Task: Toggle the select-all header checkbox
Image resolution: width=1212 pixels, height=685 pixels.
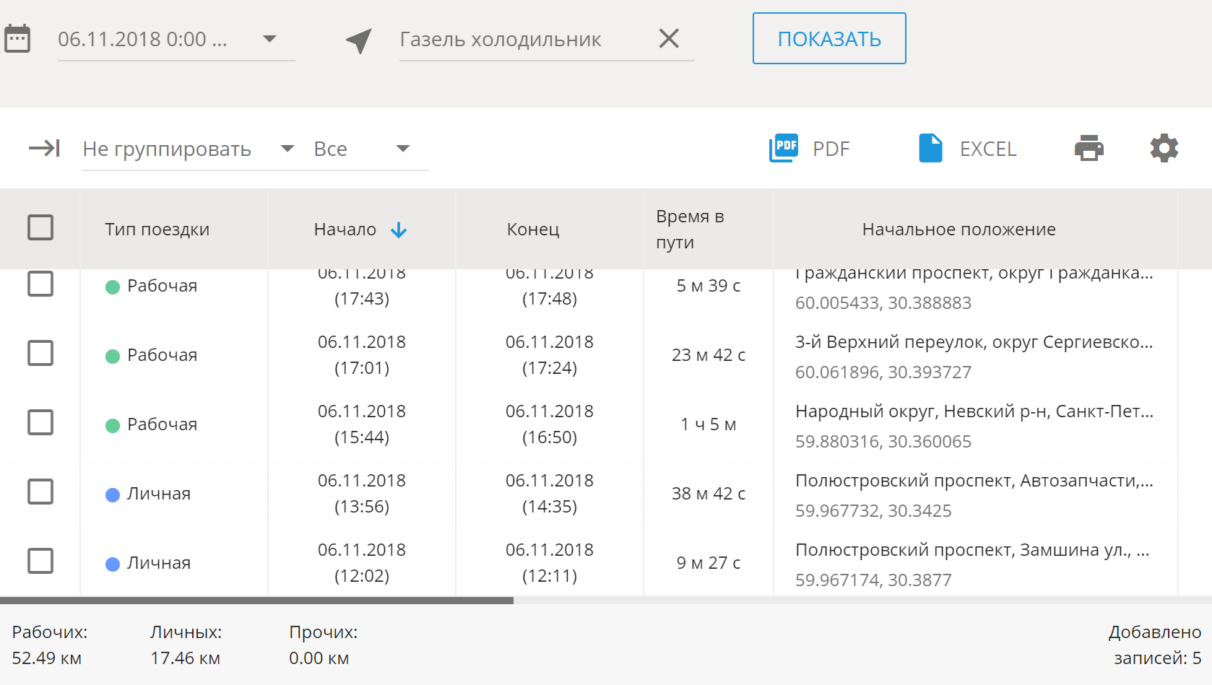Action: pyautogui.click(x=40, y=227)
